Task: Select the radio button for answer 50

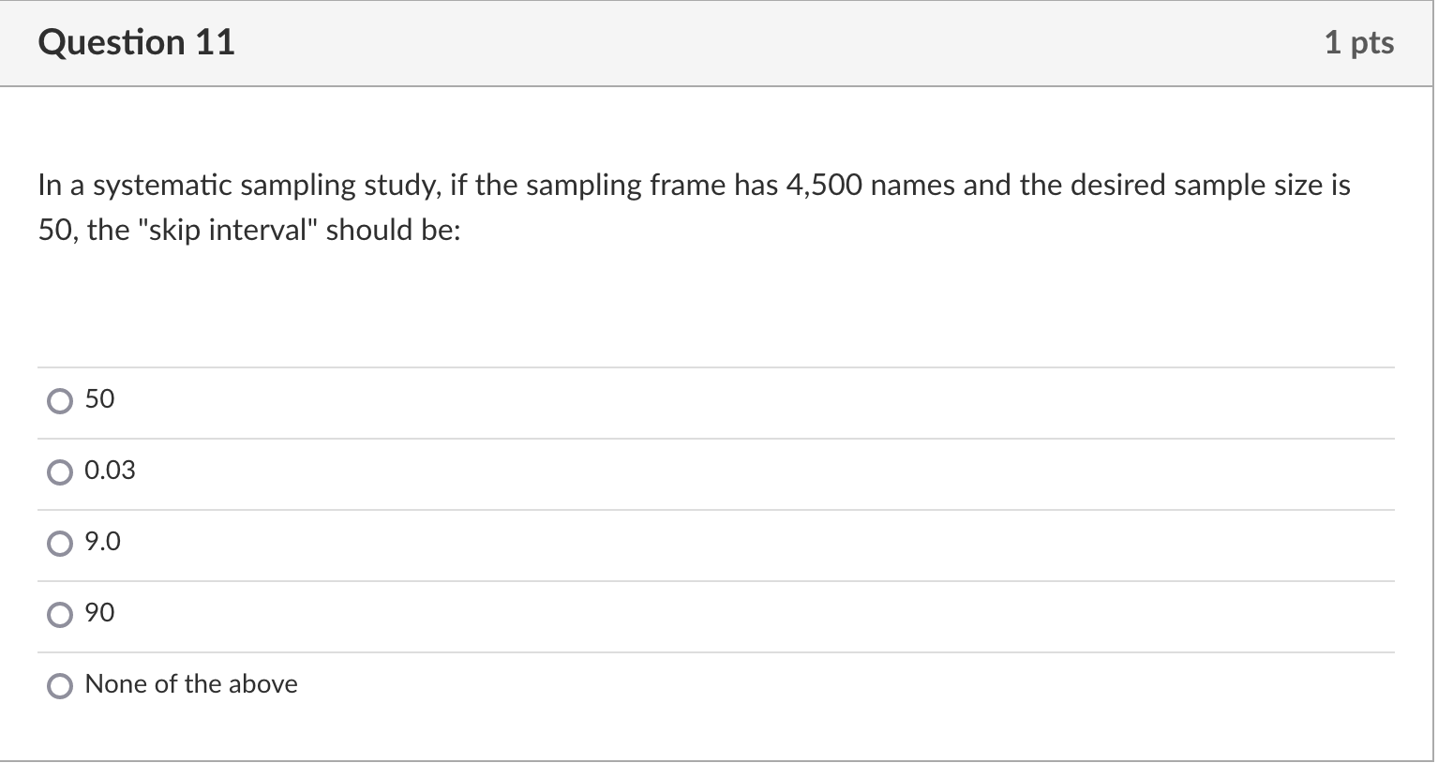Action: pyautogui.click(x=60, y=400)
